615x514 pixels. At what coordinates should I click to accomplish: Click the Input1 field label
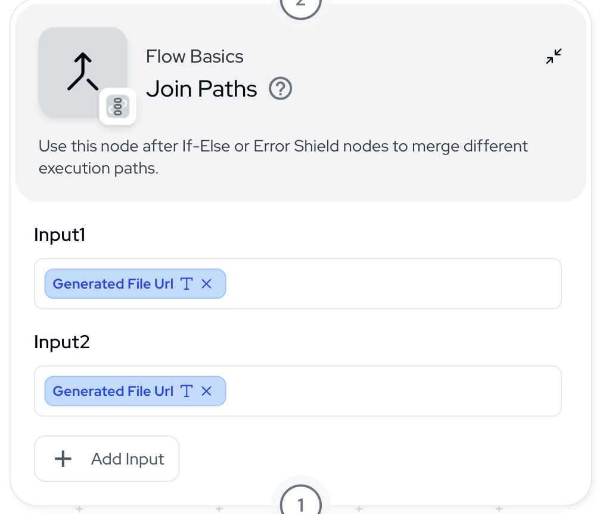[x=60, y=234]
